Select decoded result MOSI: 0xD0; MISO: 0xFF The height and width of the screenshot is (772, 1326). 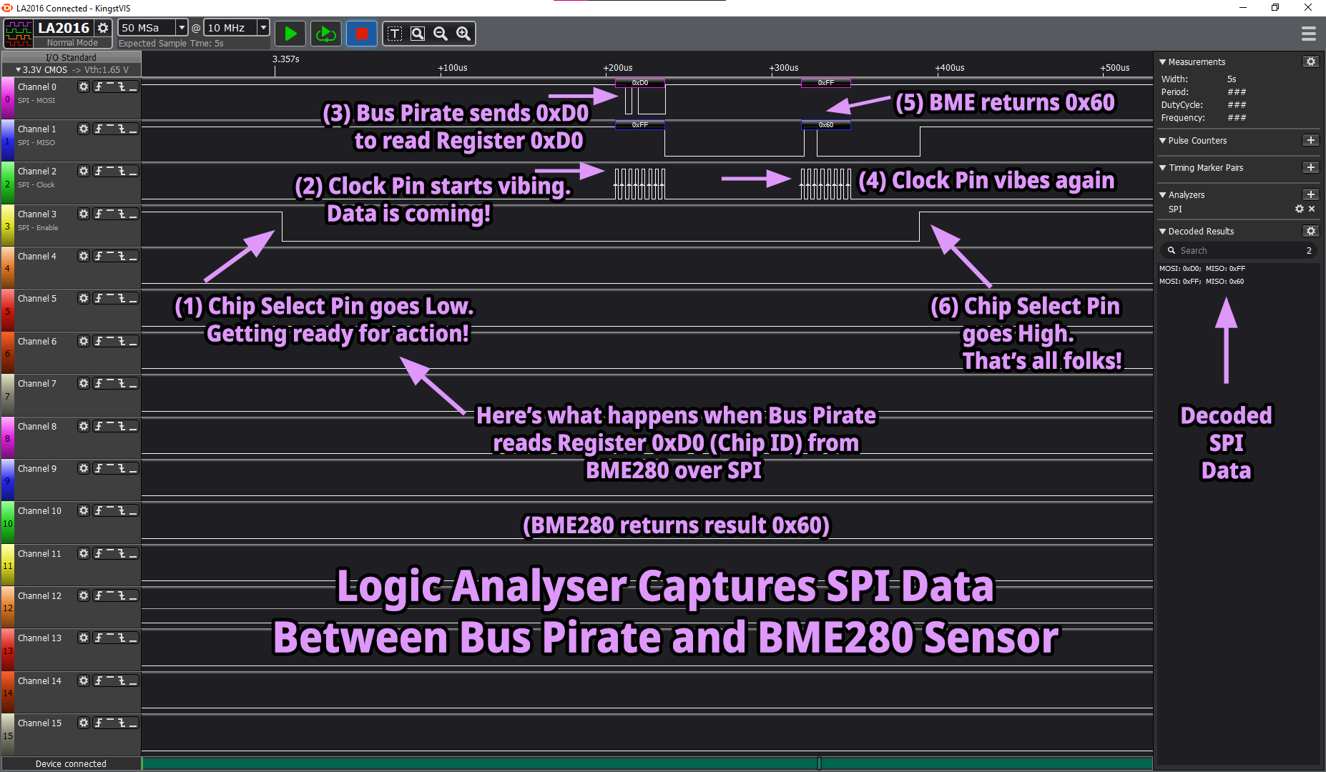click(1202, 269)
